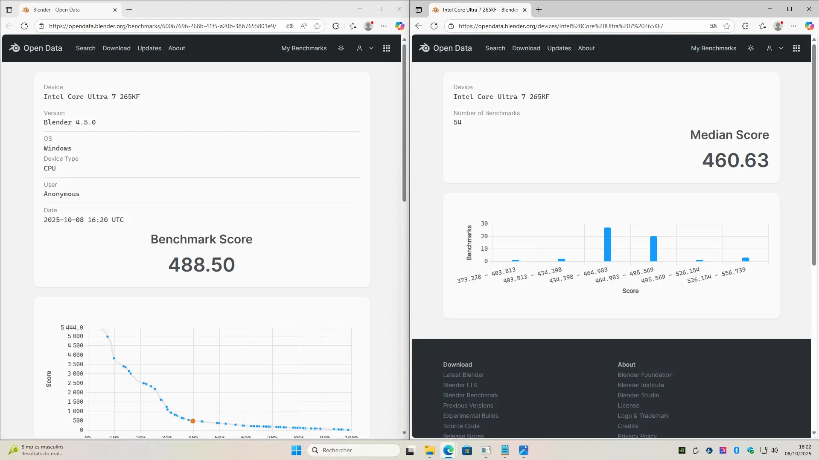This screenshot has width=819, height=460.
Task: Open favorites list icon in left browser
Action: tap(353, 26)
